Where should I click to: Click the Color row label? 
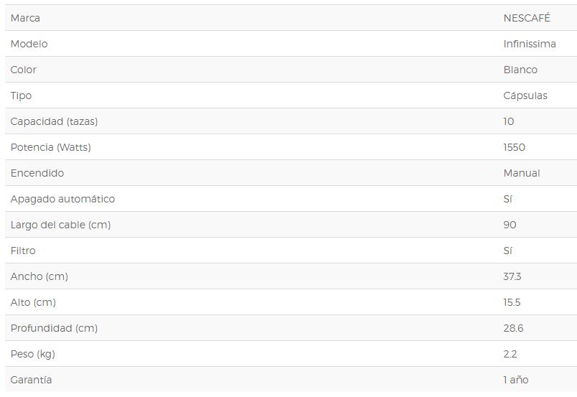point(23,70)
